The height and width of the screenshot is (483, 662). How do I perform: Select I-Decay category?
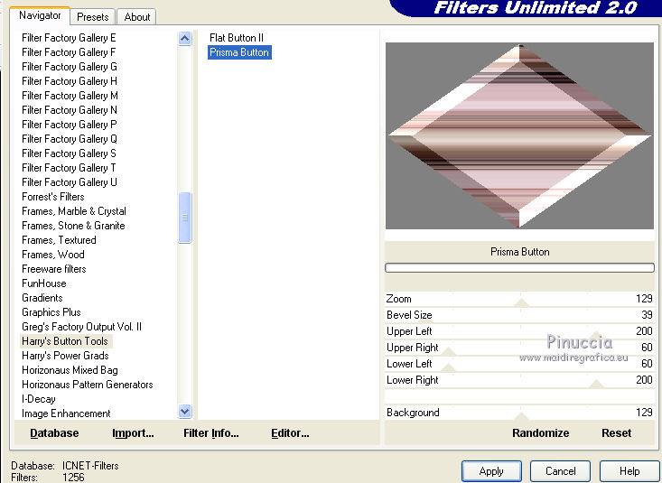click(39, 399)
